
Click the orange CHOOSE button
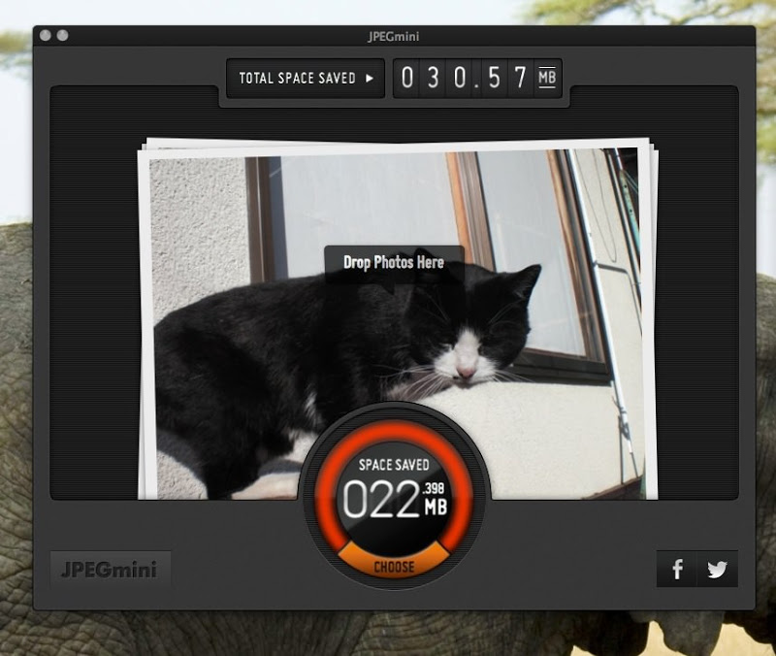[x=394, y=561]
